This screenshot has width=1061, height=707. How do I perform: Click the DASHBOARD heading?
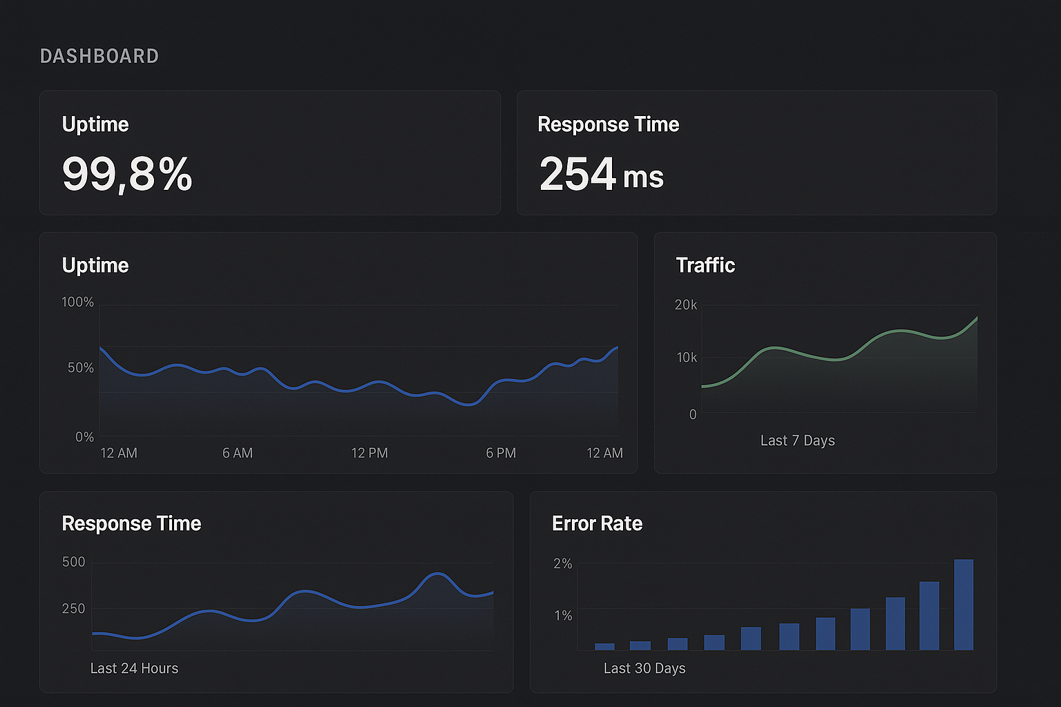coord(99,56)
